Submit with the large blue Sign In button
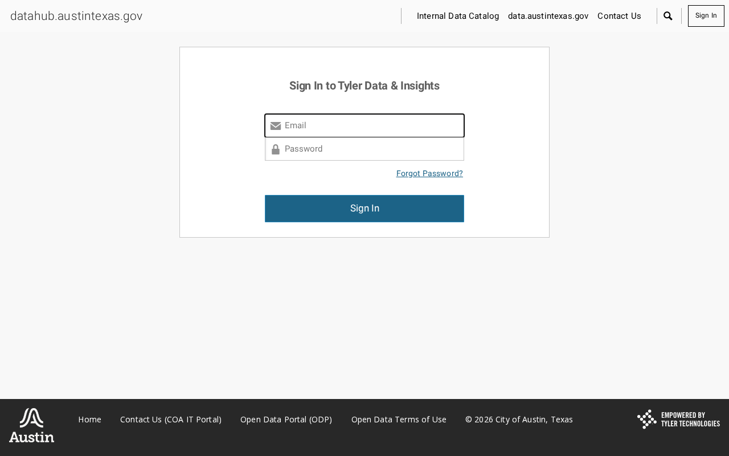The image size is (729, 456). [x=364, y=209]
